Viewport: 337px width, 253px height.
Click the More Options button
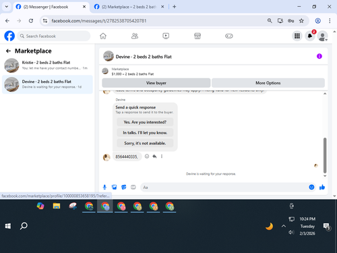coord(268,83)
